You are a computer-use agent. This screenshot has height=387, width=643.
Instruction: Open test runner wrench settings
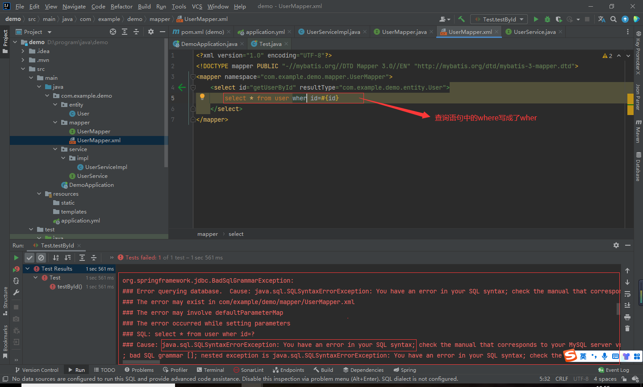click(16, 292)
